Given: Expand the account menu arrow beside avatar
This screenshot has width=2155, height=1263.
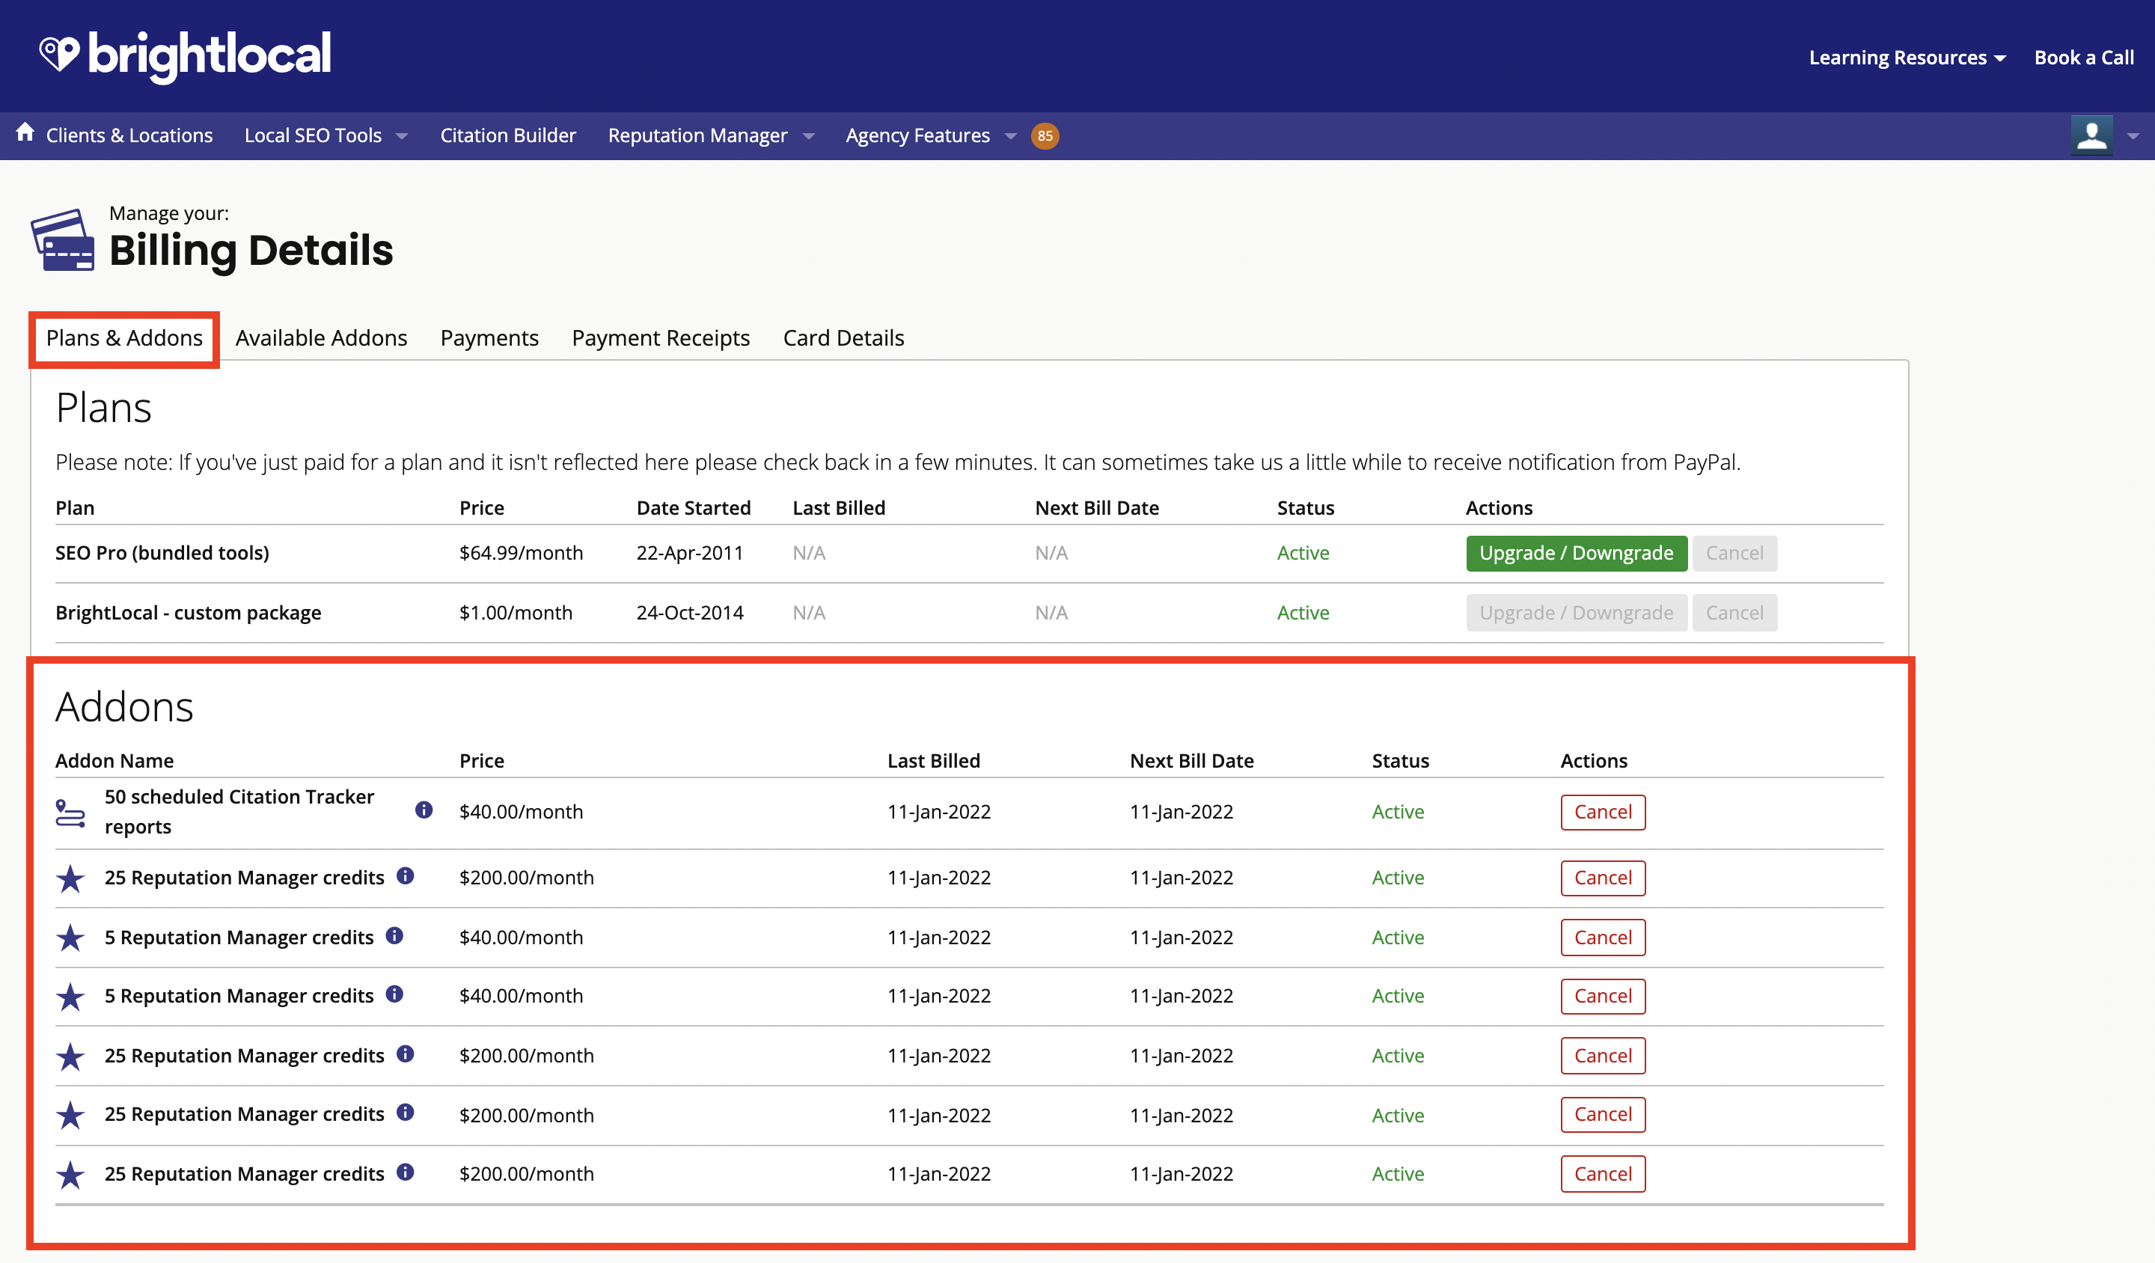Looking at the screenshot, I should point(2133,136).
